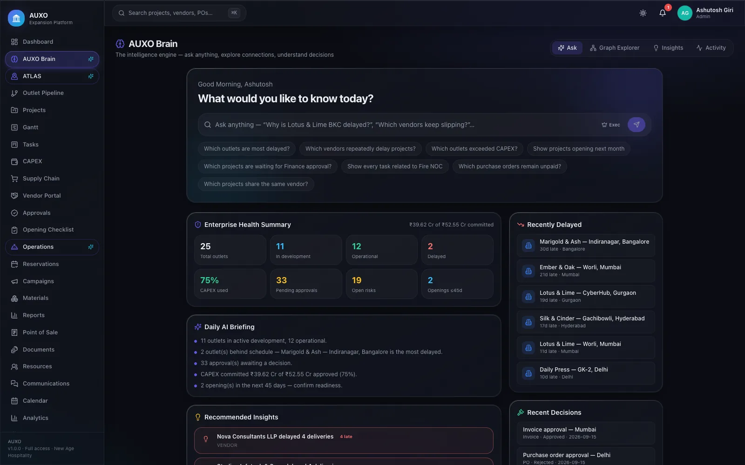745x465 pixels.
Task: Open Purchase order approval — Delhi decision
Action: 586,457
